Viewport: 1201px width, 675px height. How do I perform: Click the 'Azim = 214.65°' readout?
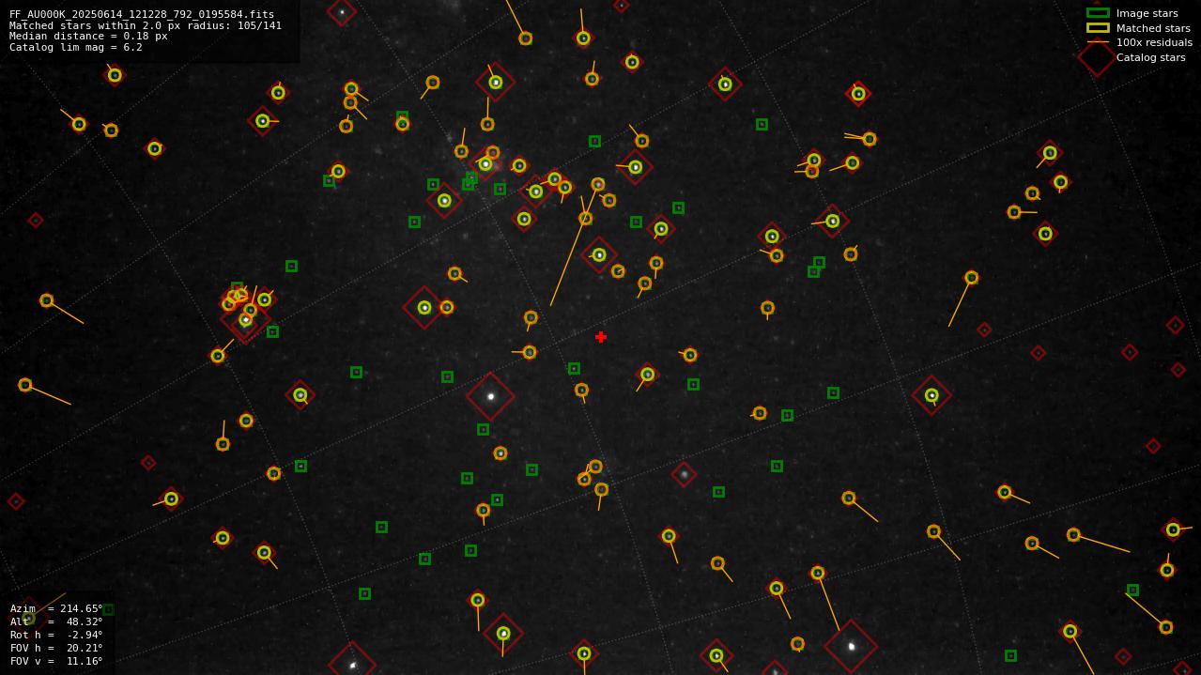coord(56,608)
